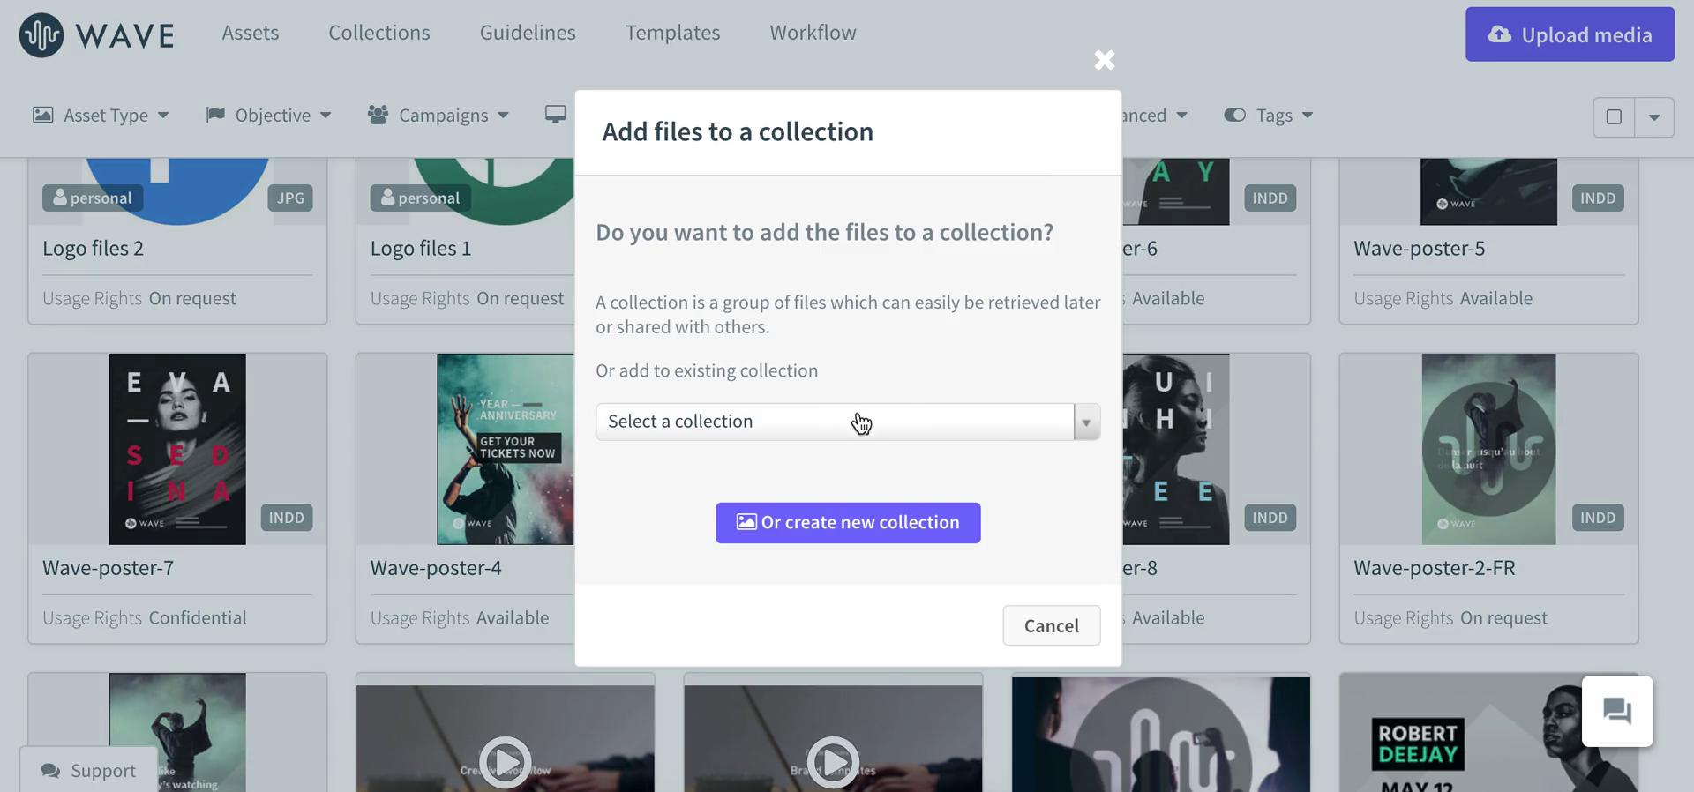Click INDD badge on the poster-6 card
1694x792 pixels.
click(x=1270, y=198)
